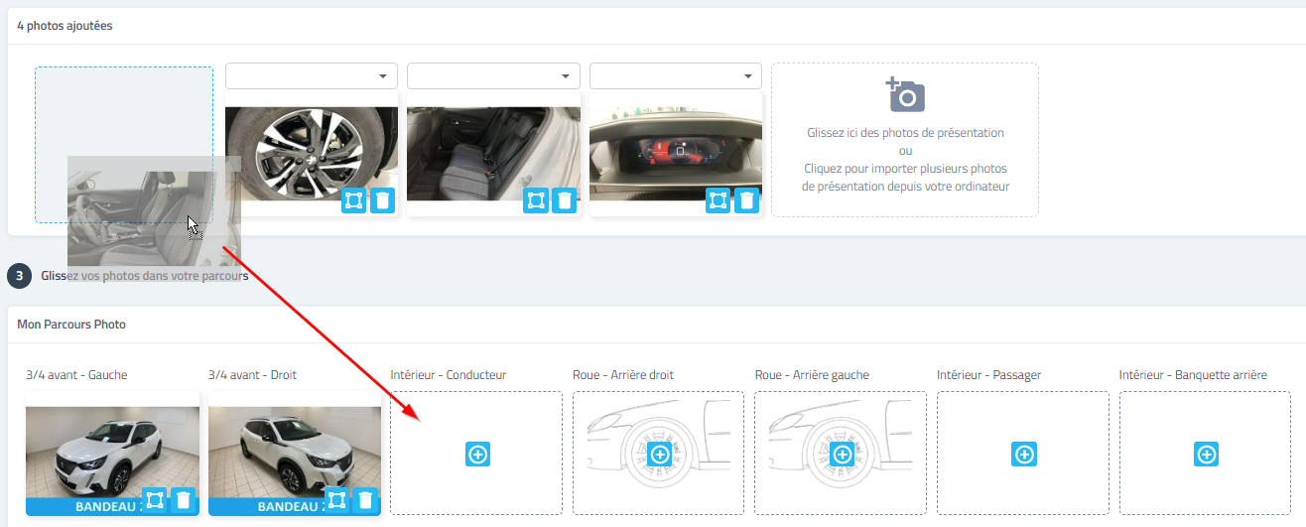Delete the wheel rim photo
This screenshot has height=527, width=1306.
pyautogui.click(x=383, y=201)
